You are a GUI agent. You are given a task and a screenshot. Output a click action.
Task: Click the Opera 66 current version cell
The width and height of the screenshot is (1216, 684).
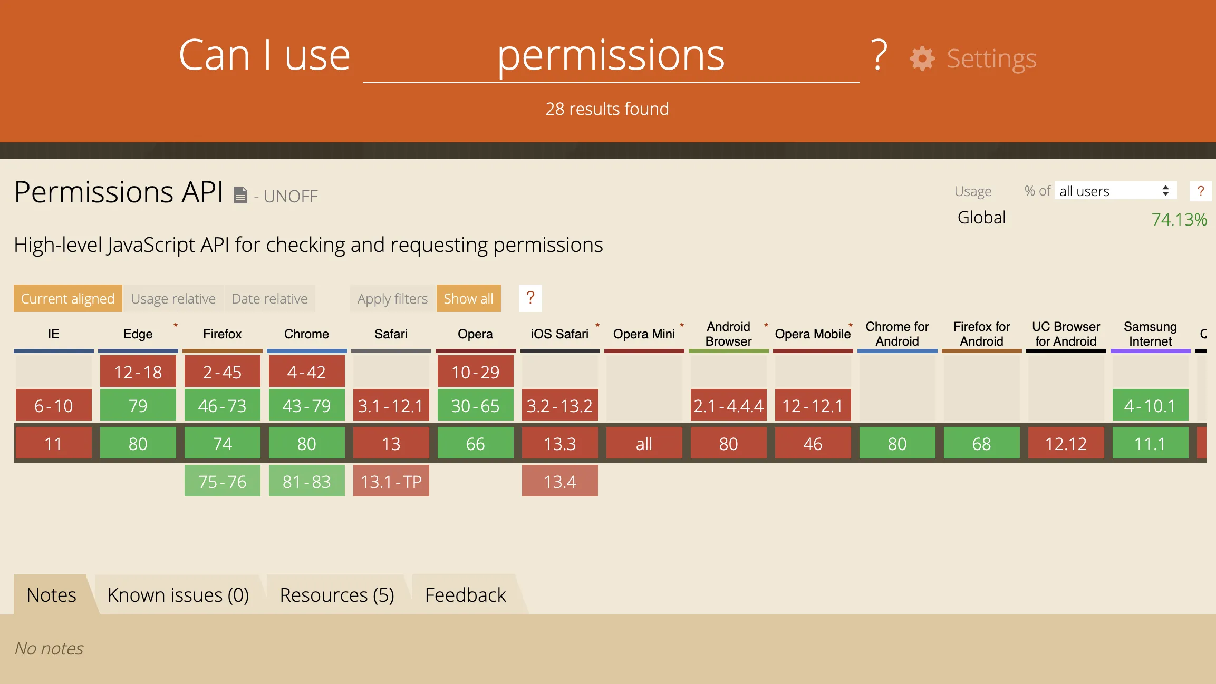pyautogui.click(x=476, y=443)
